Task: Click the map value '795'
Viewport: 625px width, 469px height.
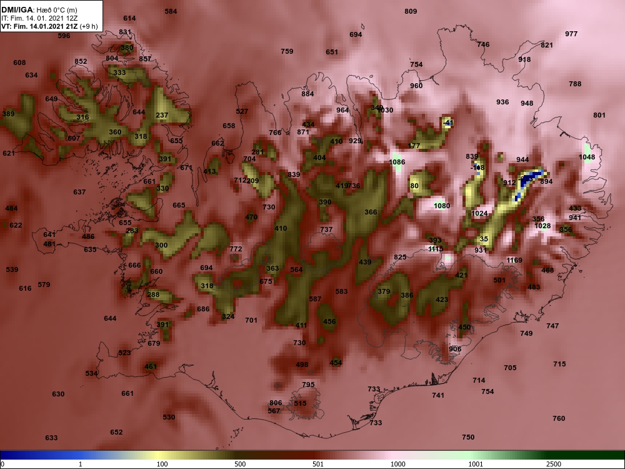Action: point(308,385)
